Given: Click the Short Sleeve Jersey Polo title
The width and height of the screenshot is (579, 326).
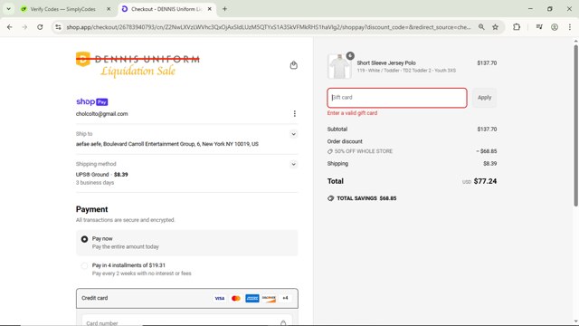Looking at the screenshot, I should (x=386, y=62).
